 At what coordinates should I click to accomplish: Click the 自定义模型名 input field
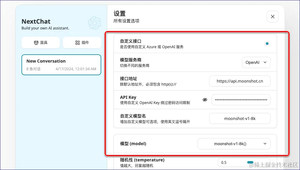(240, 118)
